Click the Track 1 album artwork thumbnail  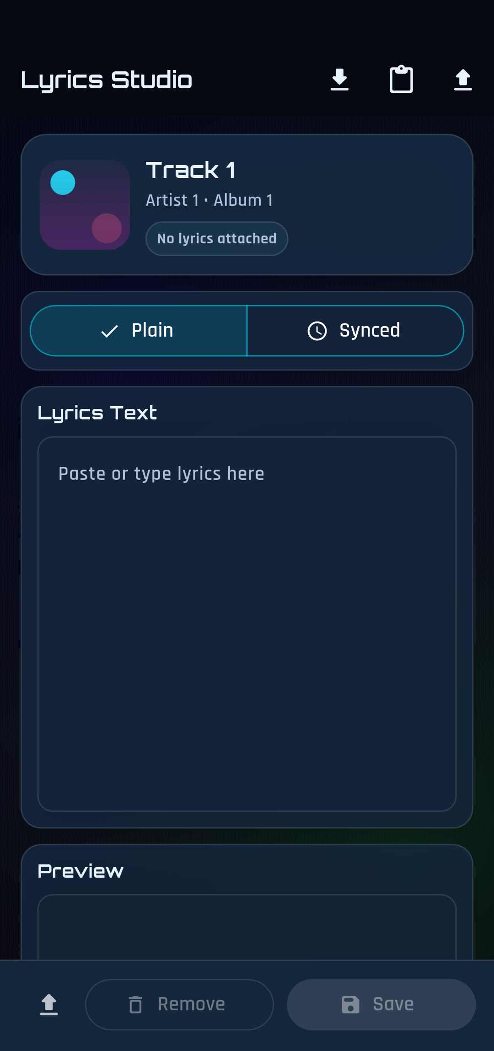85,204
